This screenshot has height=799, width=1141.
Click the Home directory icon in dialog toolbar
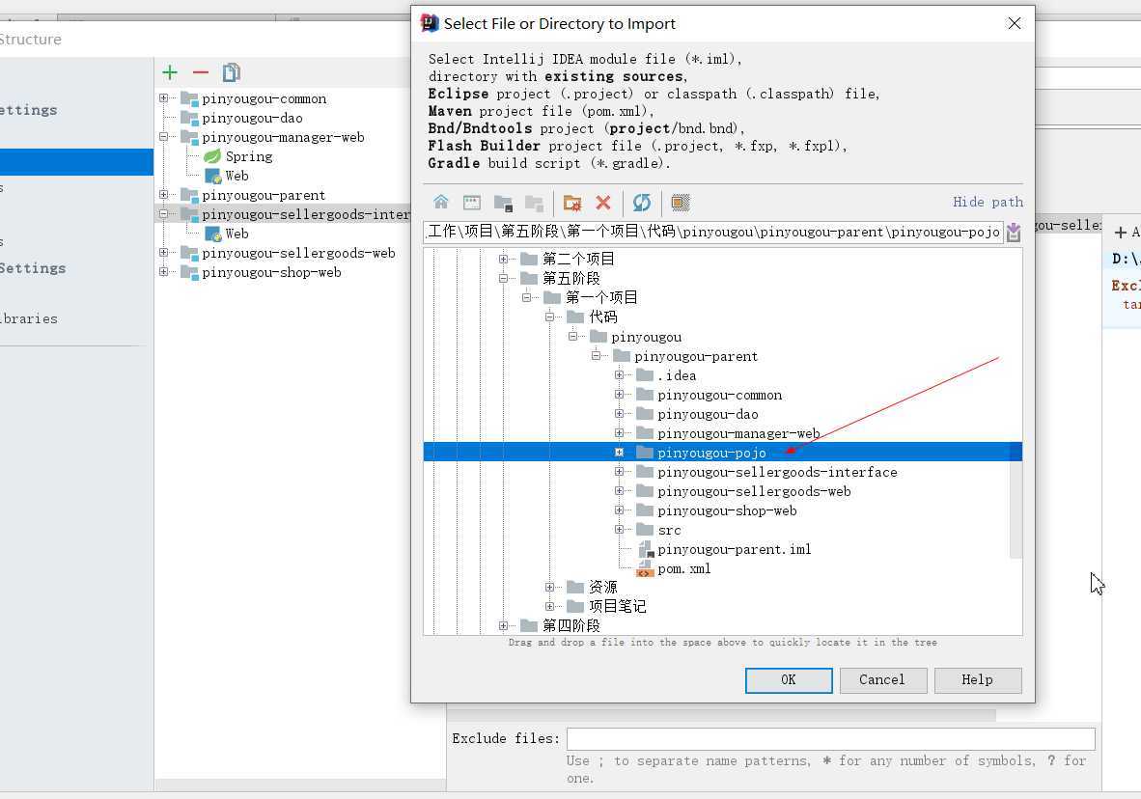[441, 203]
